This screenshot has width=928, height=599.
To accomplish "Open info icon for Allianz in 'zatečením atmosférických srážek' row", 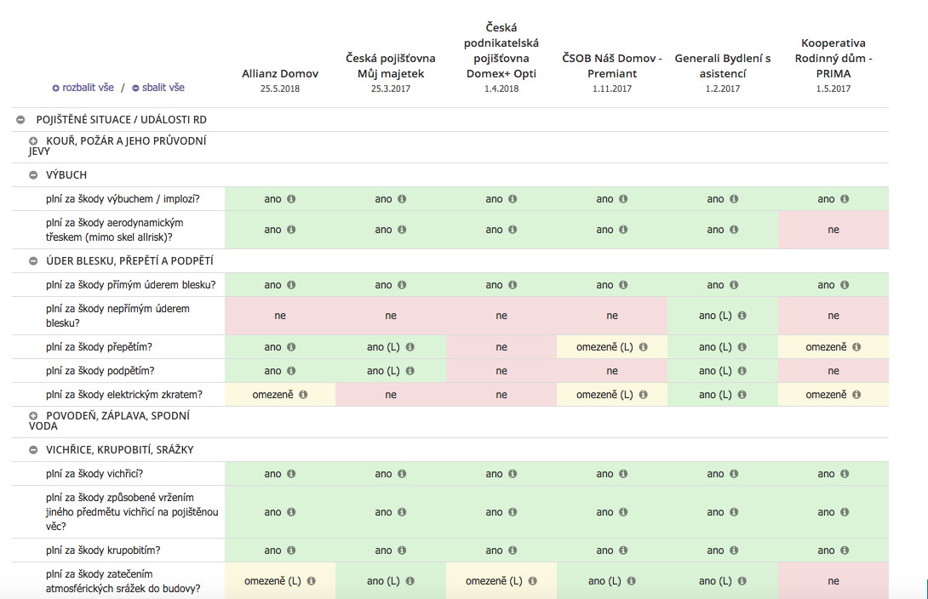I will tap(312, 580).
